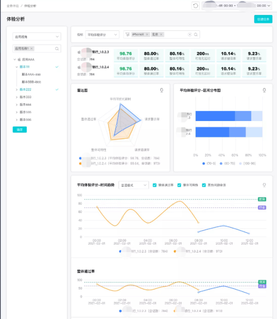Click the refresh icon beside the date range
Image resolution: width=277 pixels, height=319 pixels.
195,5
